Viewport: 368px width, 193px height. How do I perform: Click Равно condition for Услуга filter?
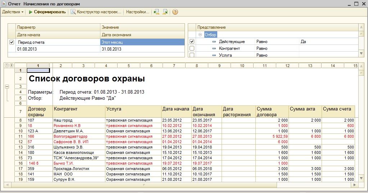click(x=277, y=55)
